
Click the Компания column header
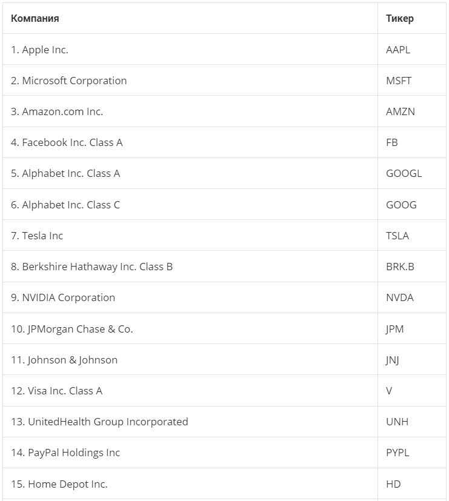click(35, 18)
